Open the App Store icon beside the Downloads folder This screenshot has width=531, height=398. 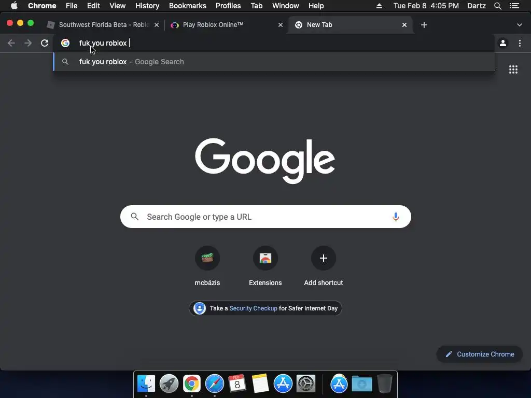339,384
